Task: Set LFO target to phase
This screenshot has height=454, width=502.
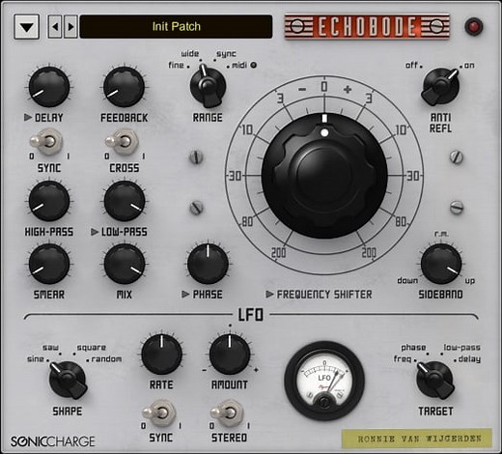Action: point(413,348)
